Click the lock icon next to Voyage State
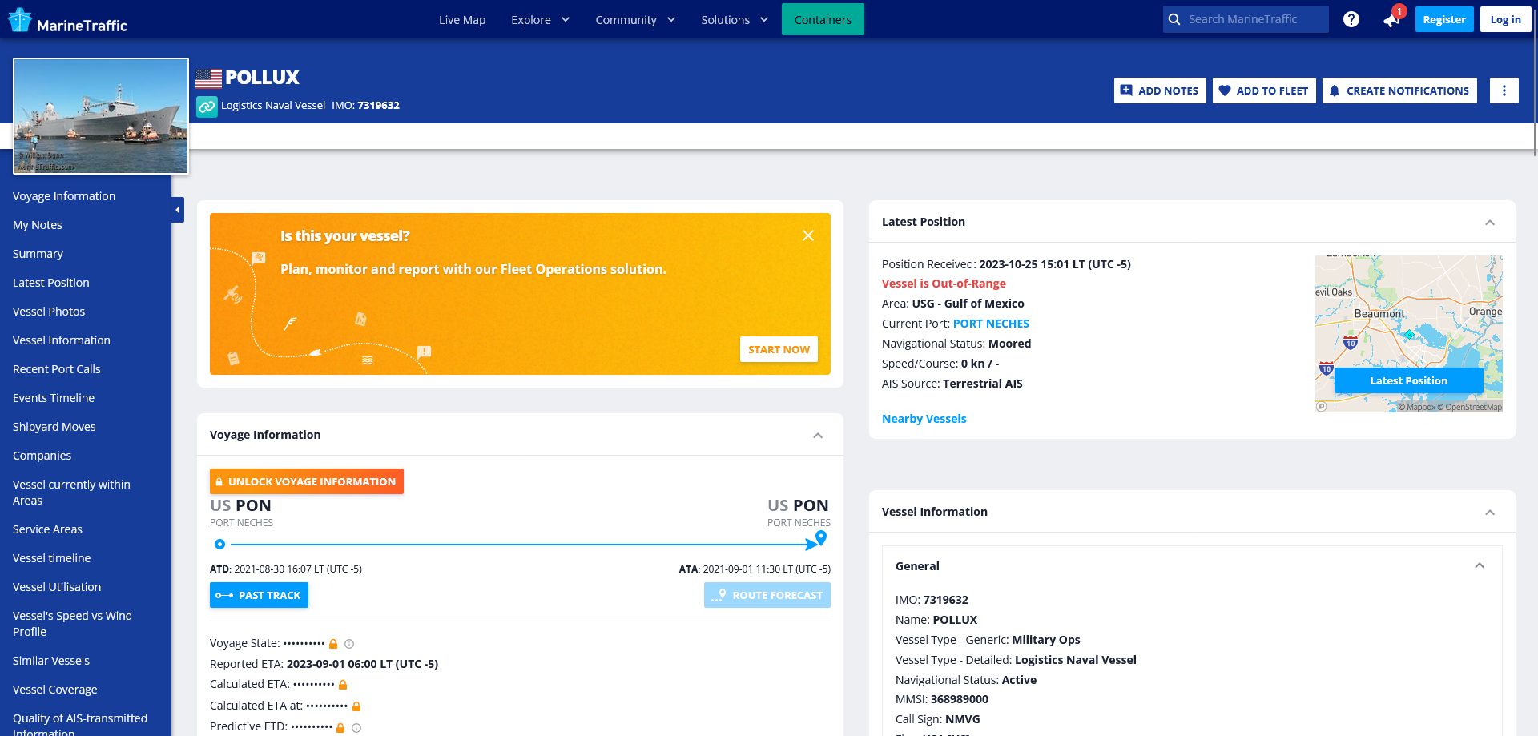This screenshot has width=1538, height=736. 333,644
